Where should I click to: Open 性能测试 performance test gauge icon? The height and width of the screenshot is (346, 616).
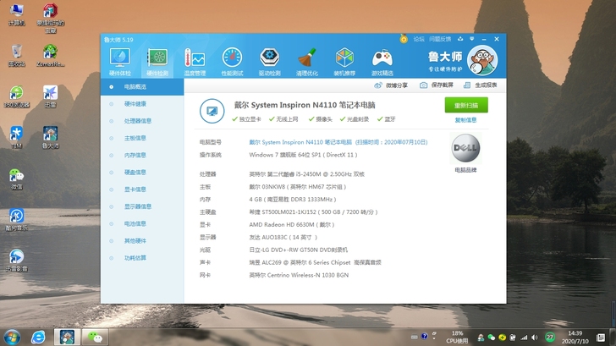pos(232,61)
